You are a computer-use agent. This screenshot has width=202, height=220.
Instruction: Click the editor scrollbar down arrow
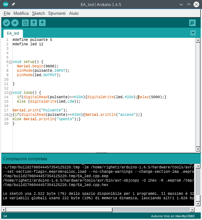(x=198, y=149)
